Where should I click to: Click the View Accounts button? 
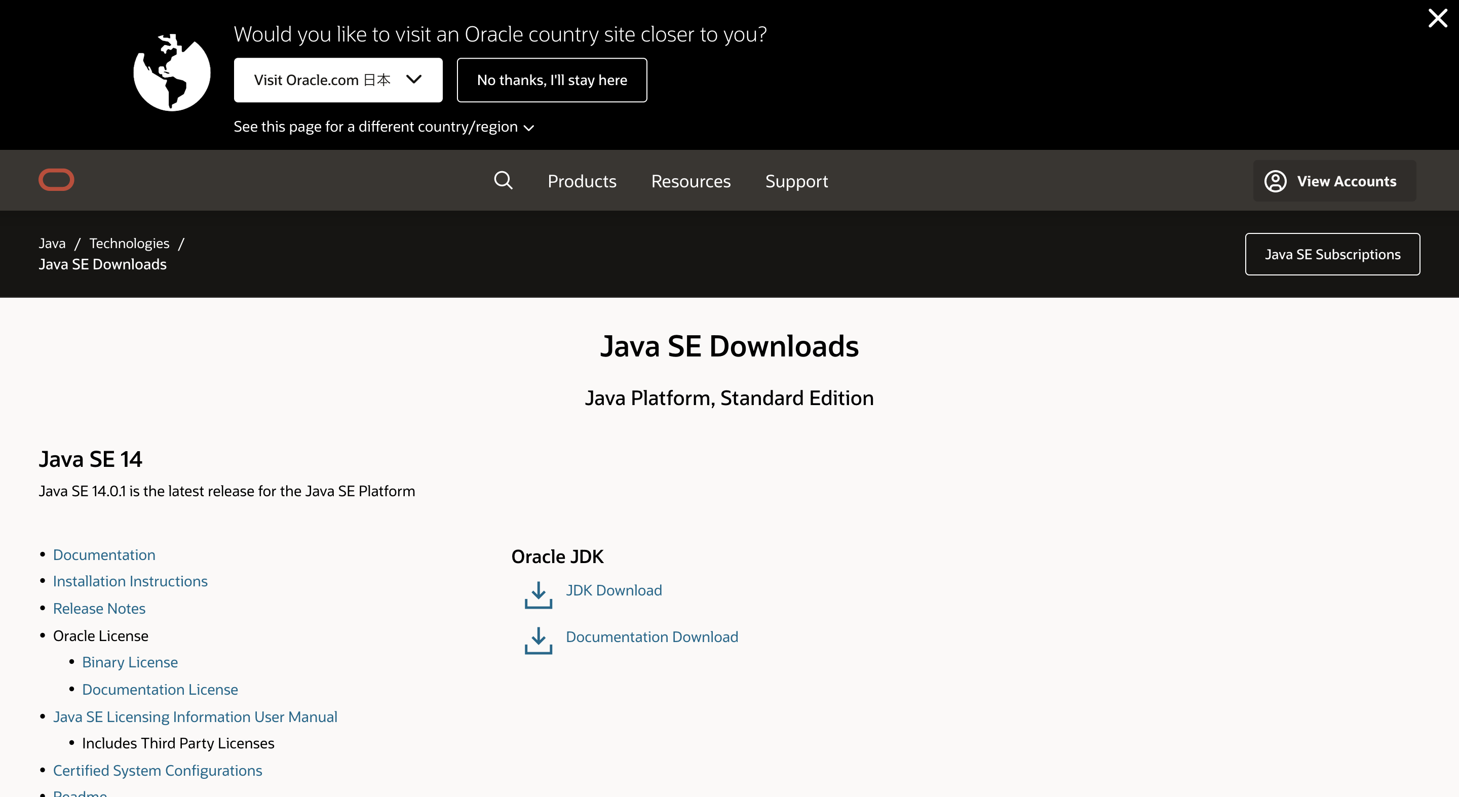click(1334, 181)
